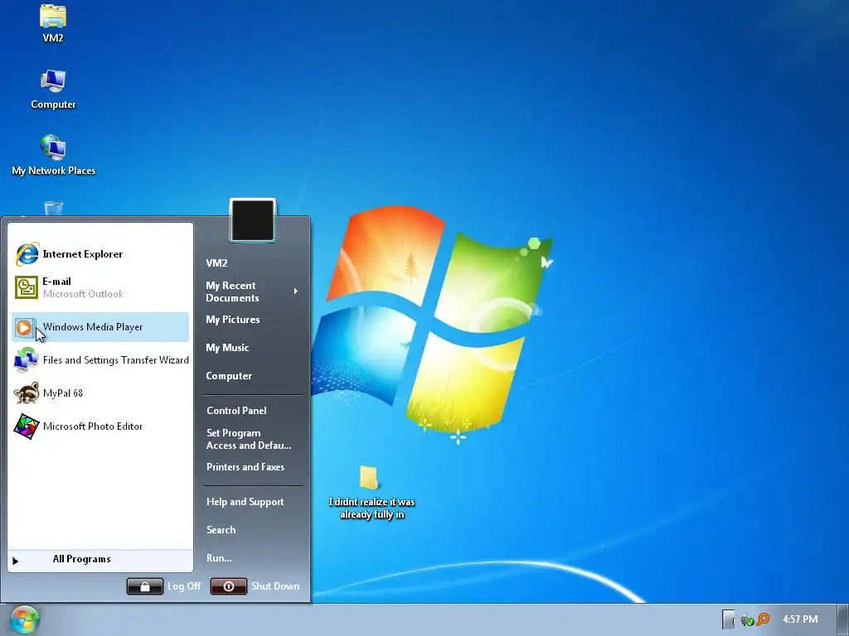
Task: Expand the All Programs list
Action: point(100,560)
